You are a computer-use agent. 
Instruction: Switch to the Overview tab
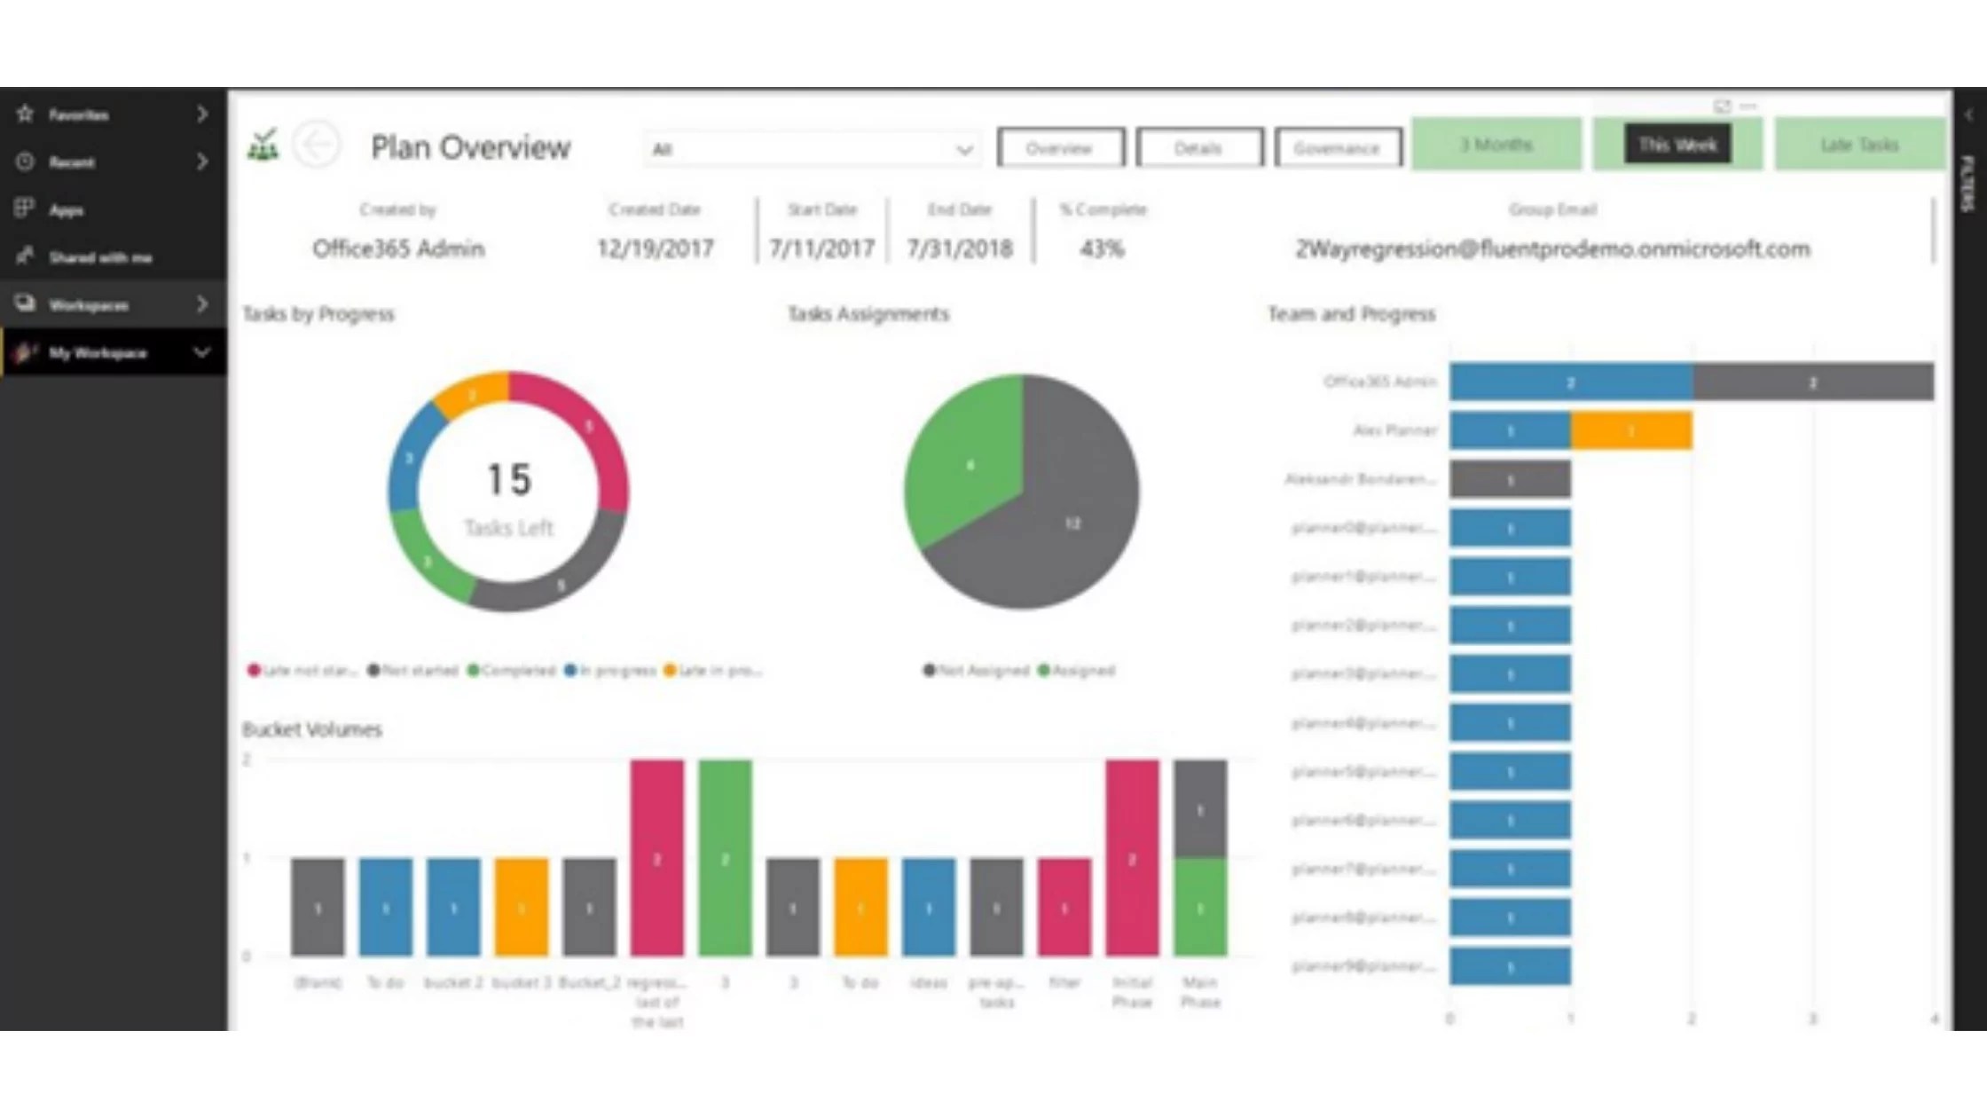[x=1060, y=148]
